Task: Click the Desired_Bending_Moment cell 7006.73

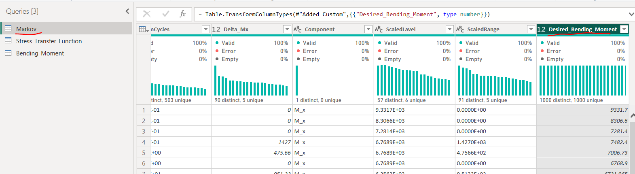Action: click(582, 153)
